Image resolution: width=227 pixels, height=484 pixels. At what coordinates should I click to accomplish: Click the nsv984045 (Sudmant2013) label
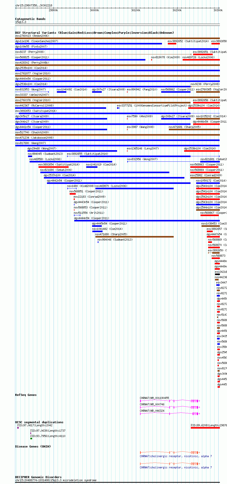(x=45, y=154)
